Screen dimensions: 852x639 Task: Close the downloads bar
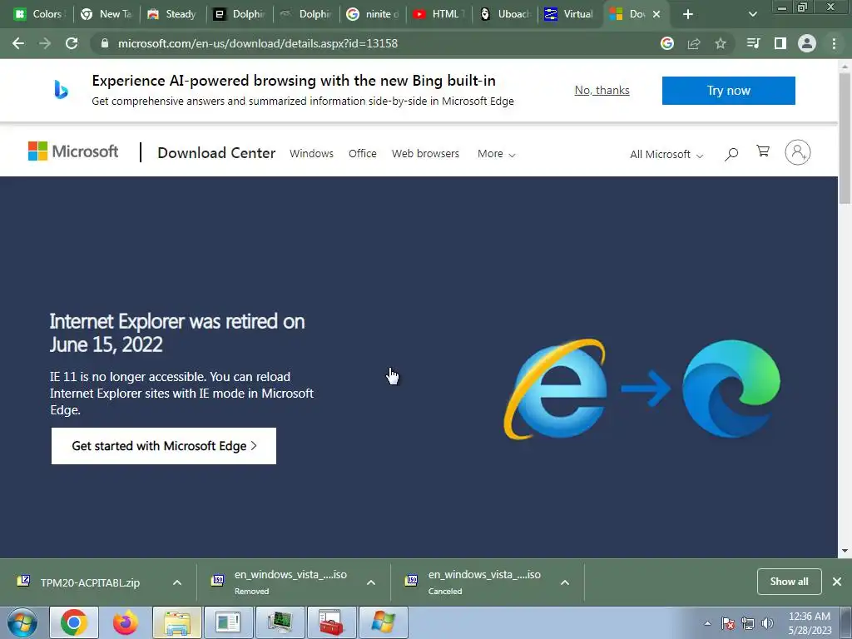pos(837,582)
